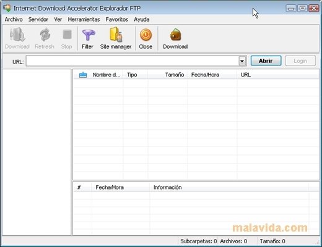This screenshot has height=247, width=322.
Task: Click the Stop toolbar icon
Action: pyautogui.click(x=67, y=35)
